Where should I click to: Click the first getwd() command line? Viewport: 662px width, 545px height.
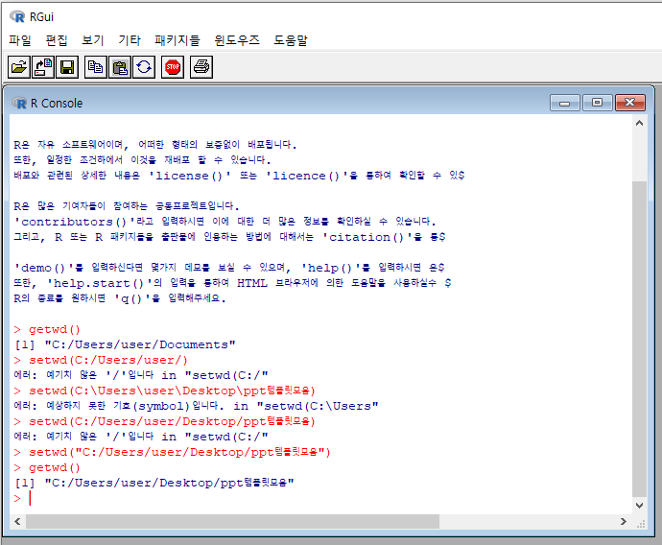point(47,329)
